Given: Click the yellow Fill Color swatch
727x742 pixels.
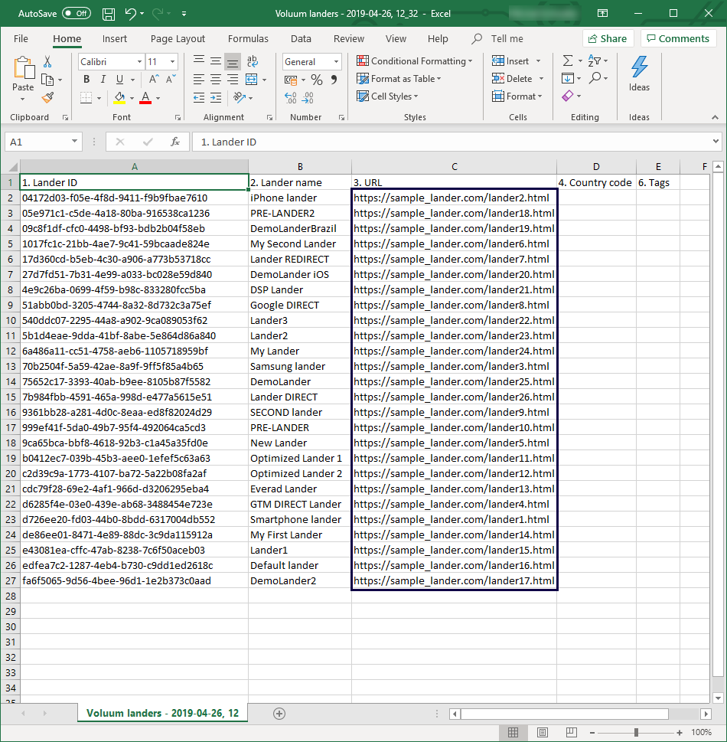Looking at the screenshot, I should (x=119, y=98).
